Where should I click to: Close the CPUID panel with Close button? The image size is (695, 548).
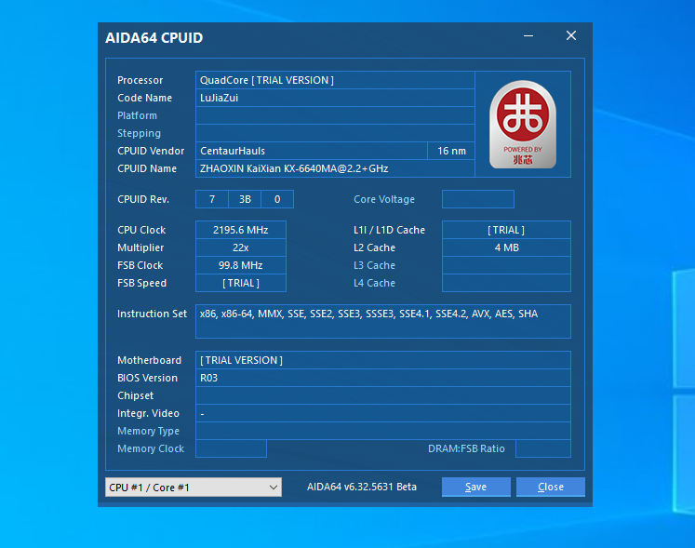coord(551,487)
